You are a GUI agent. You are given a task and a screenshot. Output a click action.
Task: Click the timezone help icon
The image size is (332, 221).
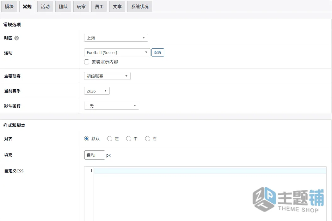pos(16,38)
